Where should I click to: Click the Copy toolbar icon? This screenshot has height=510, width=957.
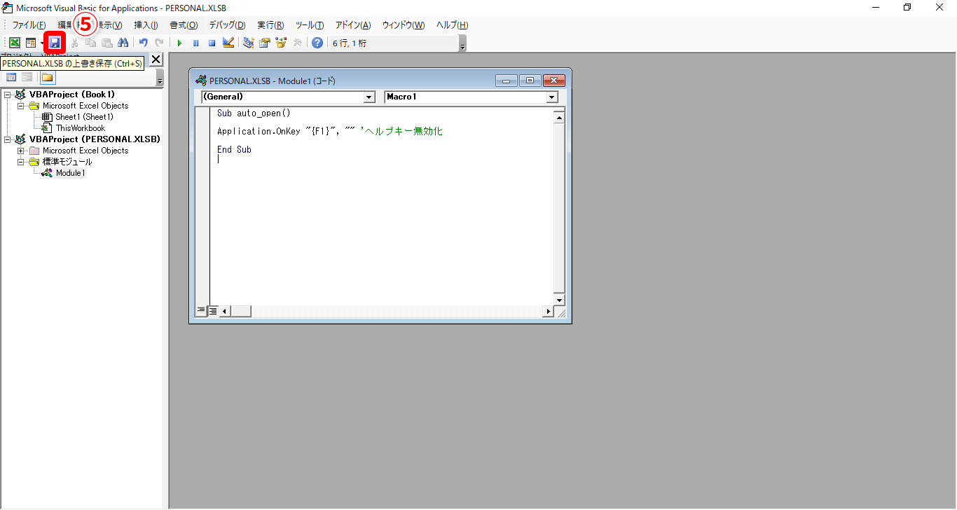(x=90, y=43)
